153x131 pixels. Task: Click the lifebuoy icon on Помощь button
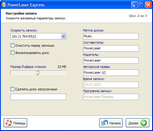[8, 123]
